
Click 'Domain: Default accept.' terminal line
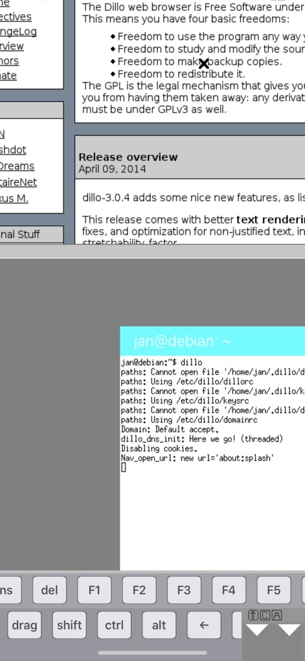(x=170, y=429)
